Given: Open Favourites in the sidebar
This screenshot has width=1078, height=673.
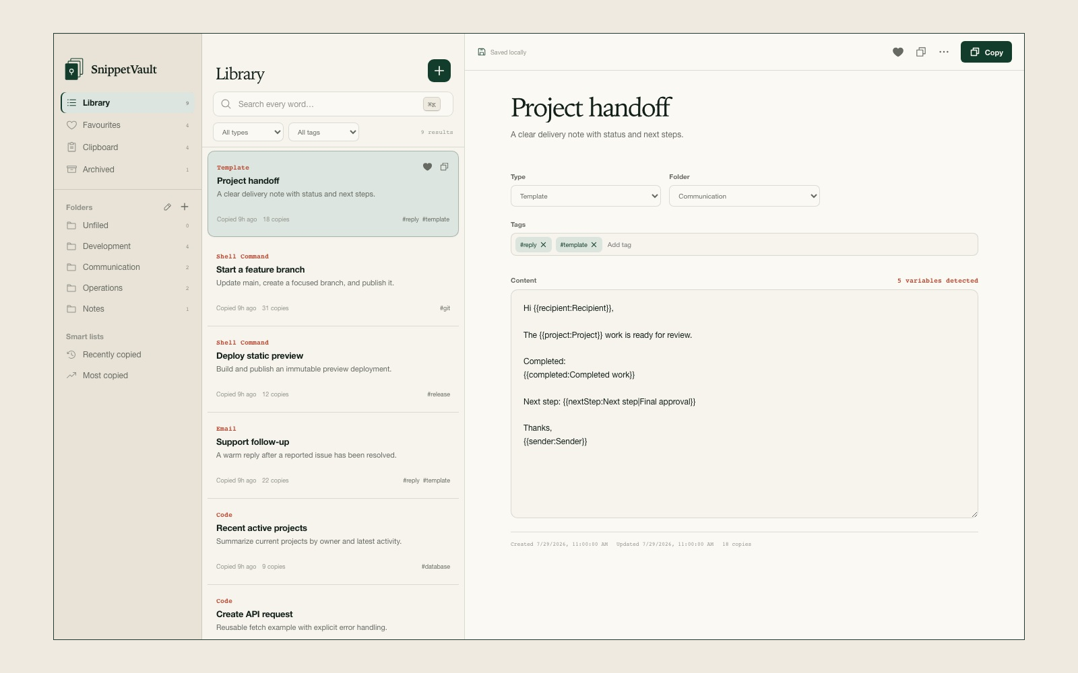Looking at the screenshot, I should [128, 125].
